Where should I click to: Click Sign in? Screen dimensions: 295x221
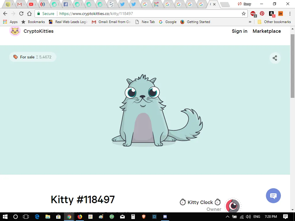(239, 31)
